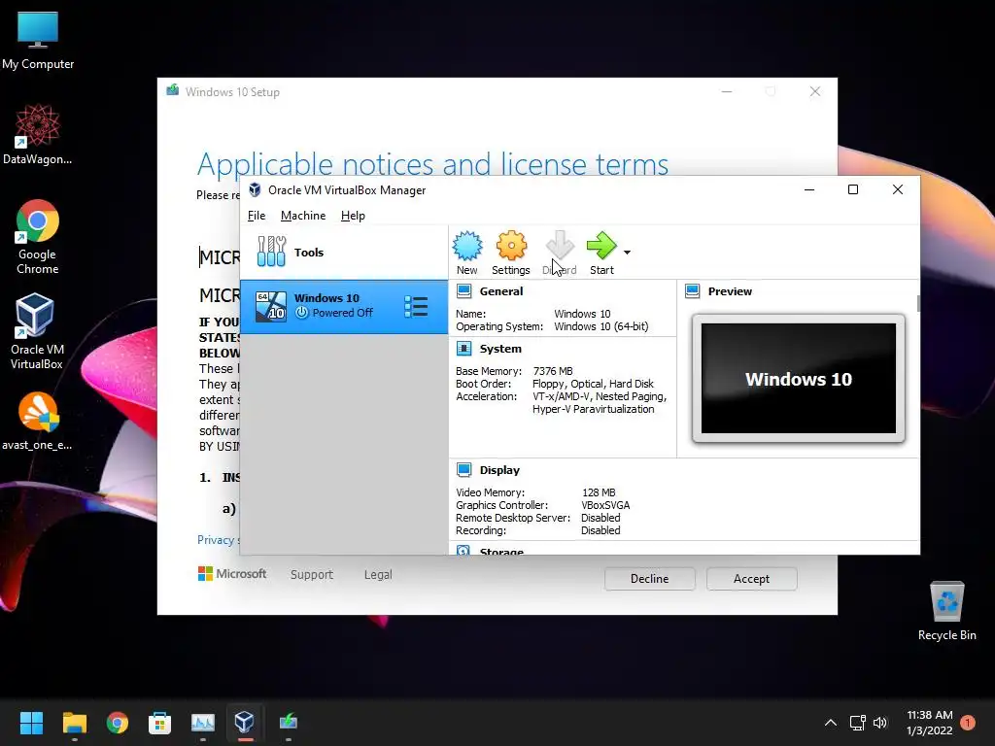Open Chrome from the taskbar
995x746 pixels.
pyautogui.click(x=118, y=723)
